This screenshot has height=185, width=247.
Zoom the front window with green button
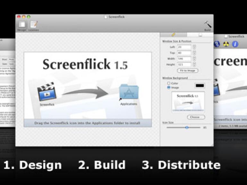tap(29, 17)
